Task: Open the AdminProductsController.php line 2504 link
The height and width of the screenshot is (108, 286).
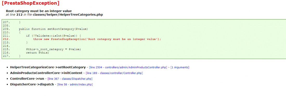Action: [x=128, y=67]
